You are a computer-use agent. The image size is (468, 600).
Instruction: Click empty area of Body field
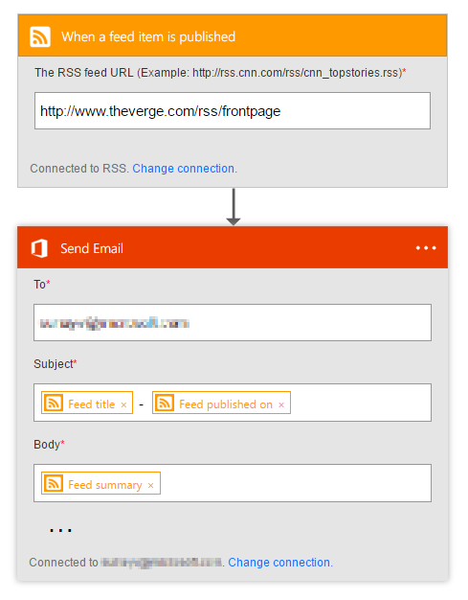[296, 483]
